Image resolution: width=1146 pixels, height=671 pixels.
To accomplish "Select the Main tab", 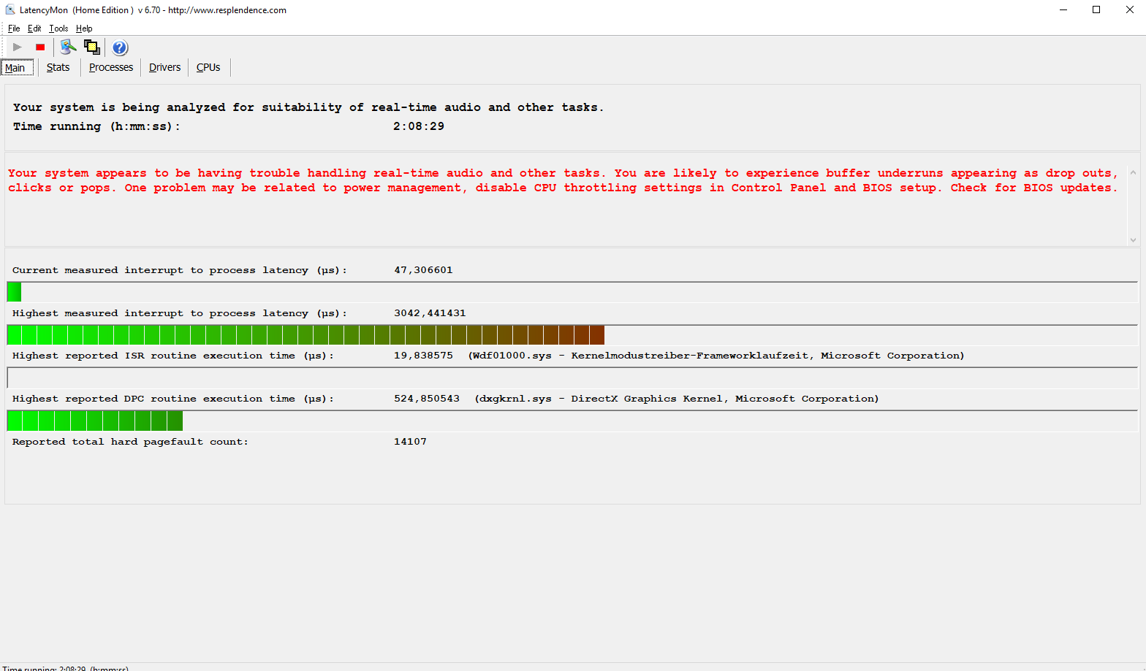I will [18, 68].
